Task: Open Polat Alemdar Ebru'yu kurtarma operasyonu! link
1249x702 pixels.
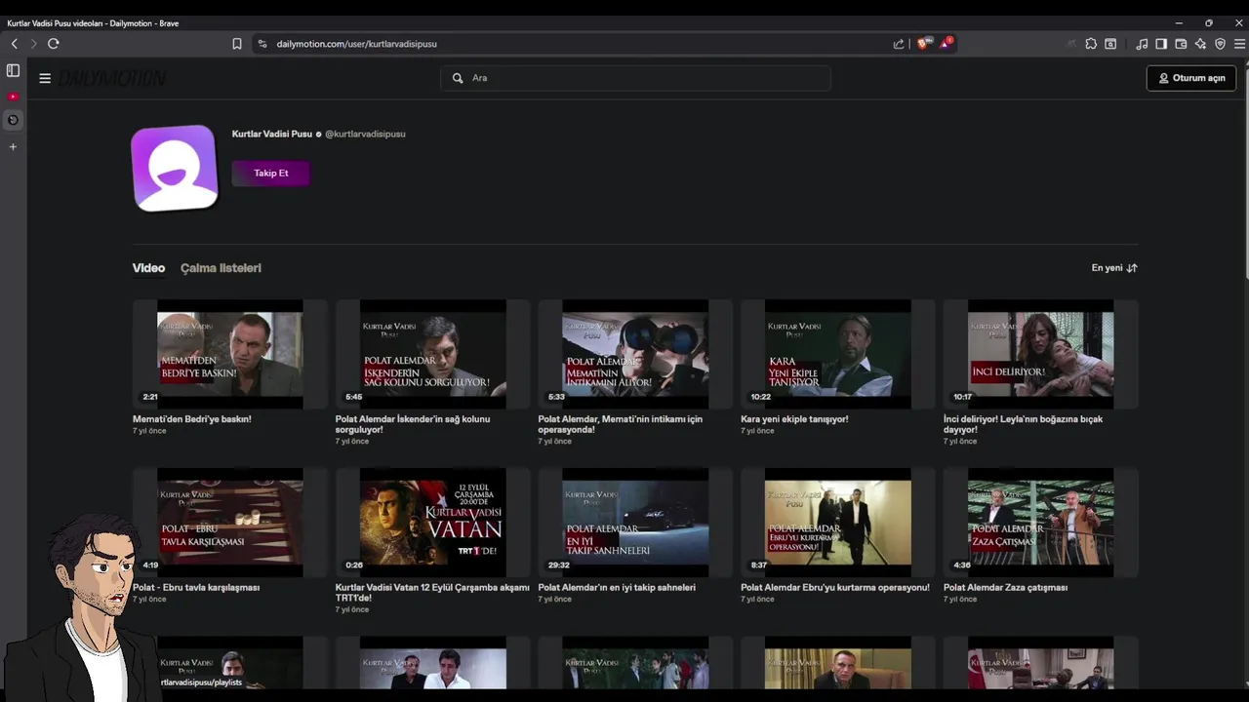Action: pos(835,588)
